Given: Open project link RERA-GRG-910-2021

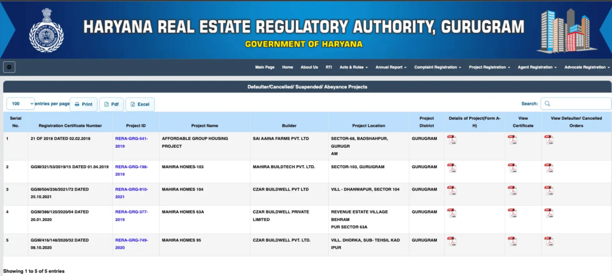Looking at the screenshot, I should [x=131, y=193].
